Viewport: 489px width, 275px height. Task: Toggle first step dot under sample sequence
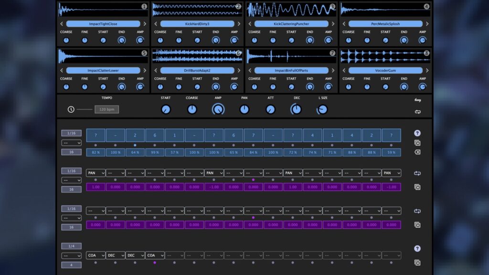pyautogui.click(x=96, y=145)
